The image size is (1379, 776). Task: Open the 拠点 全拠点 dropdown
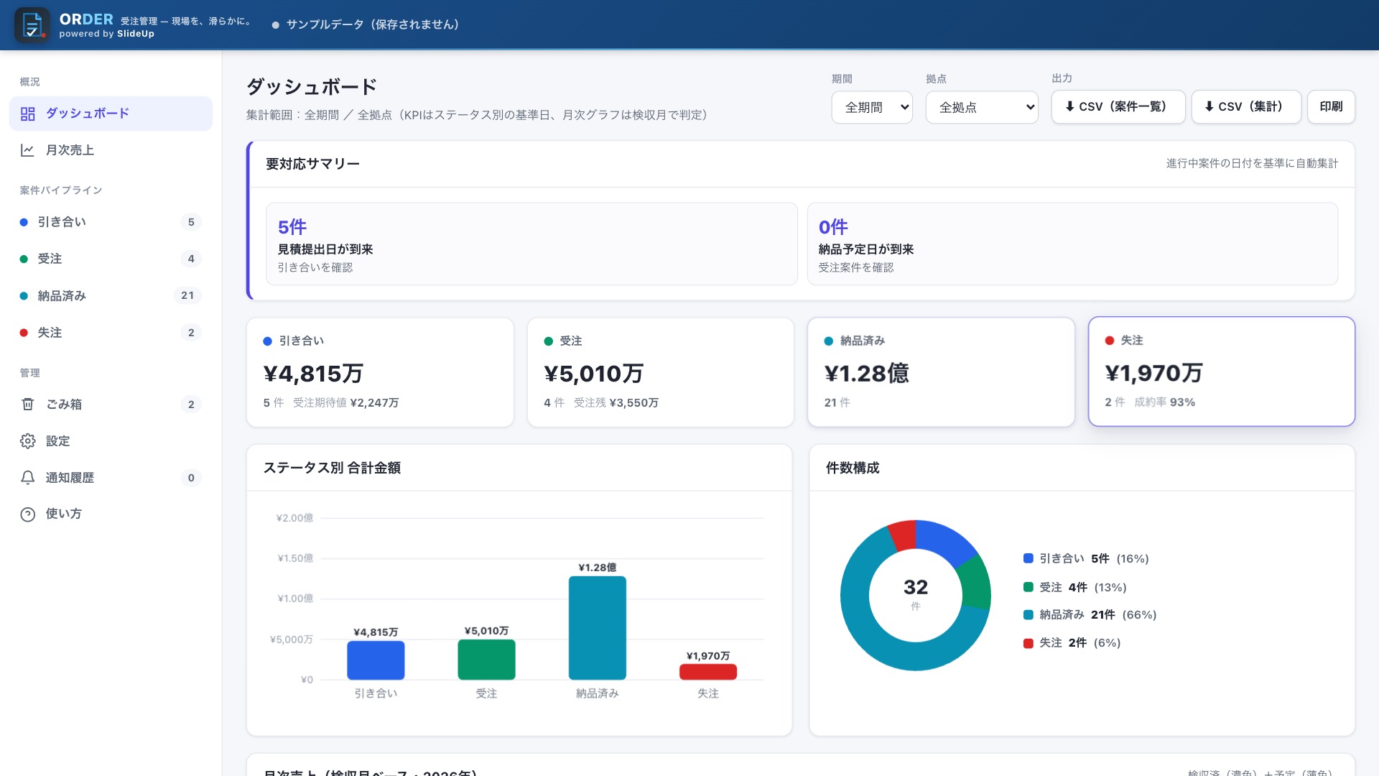(x=982, y=107)
